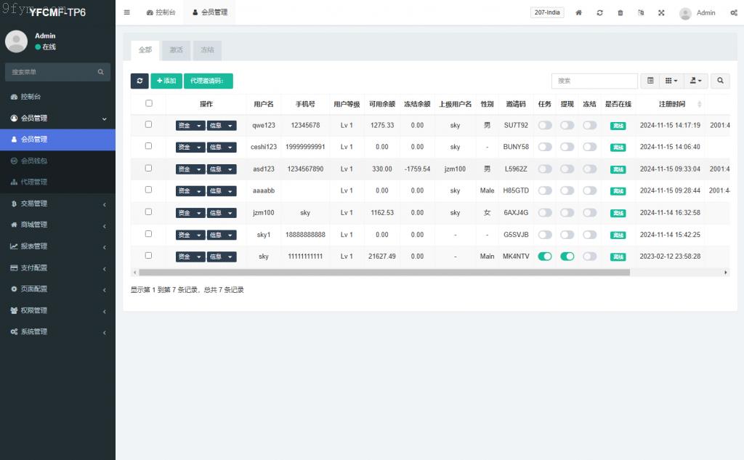Open settings via the top-right gears icon
744x460 pixels.
coord(733,13)
